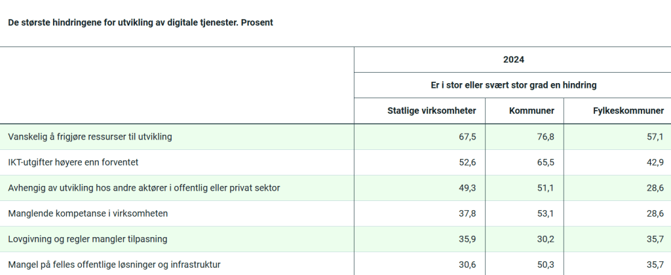Select the Fylkeskommuner column header

pyautogui.click(x=628, y=111)
